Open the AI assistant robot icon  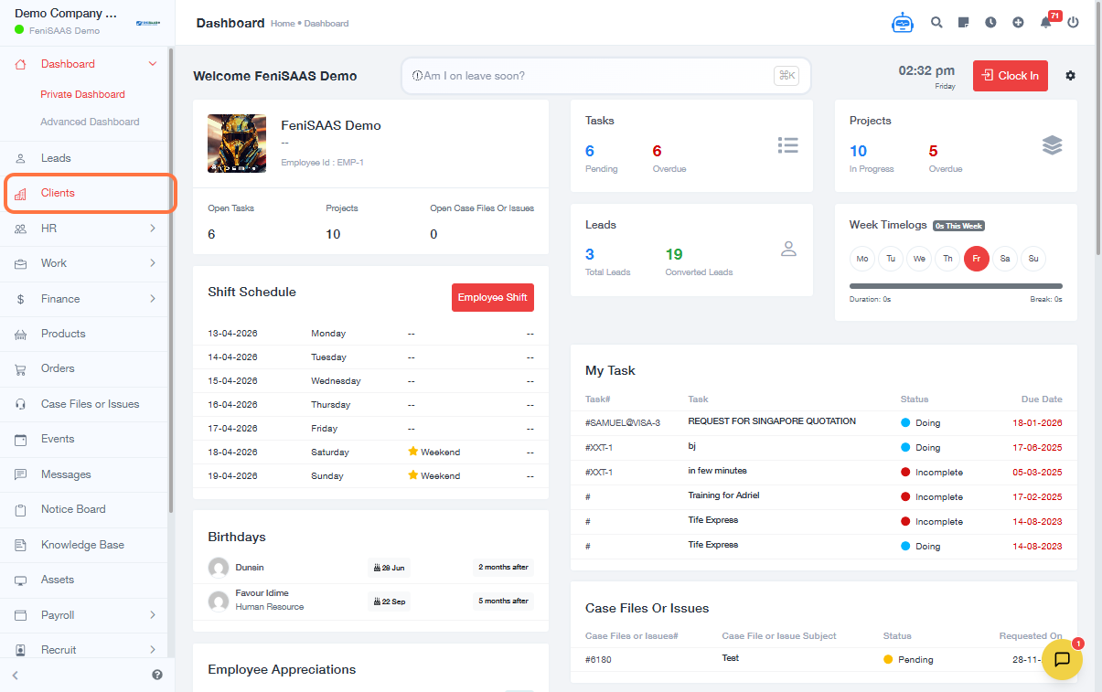pyautogui.click(x=903, y=23)
